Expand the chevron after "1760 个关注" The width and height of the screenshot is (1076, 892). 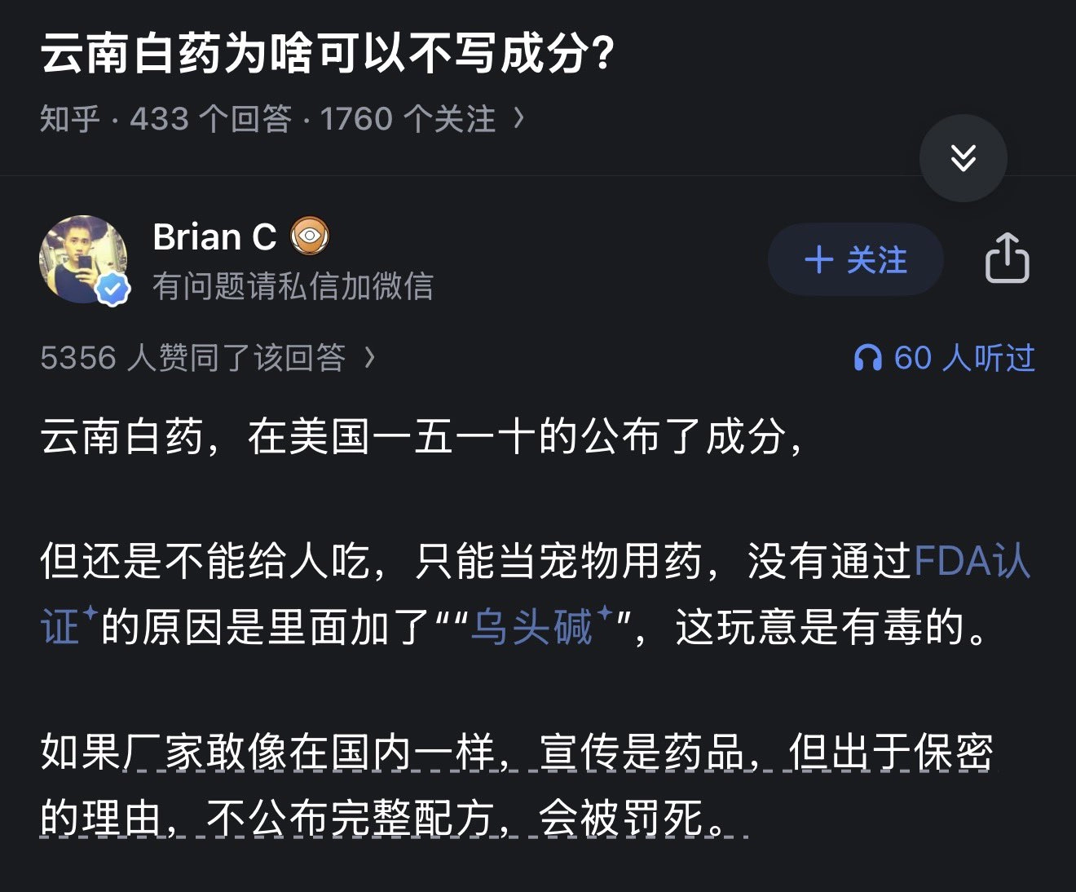(519, 119)
